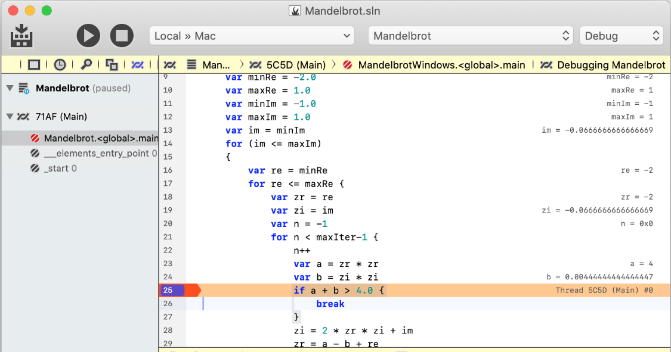Click the inline value 'n = 0x0'

637,223
